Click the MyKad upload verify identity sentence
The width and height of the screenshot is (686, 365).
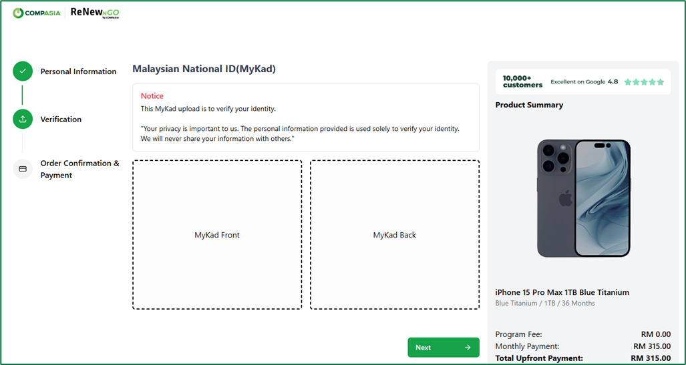tap(208, 109)
